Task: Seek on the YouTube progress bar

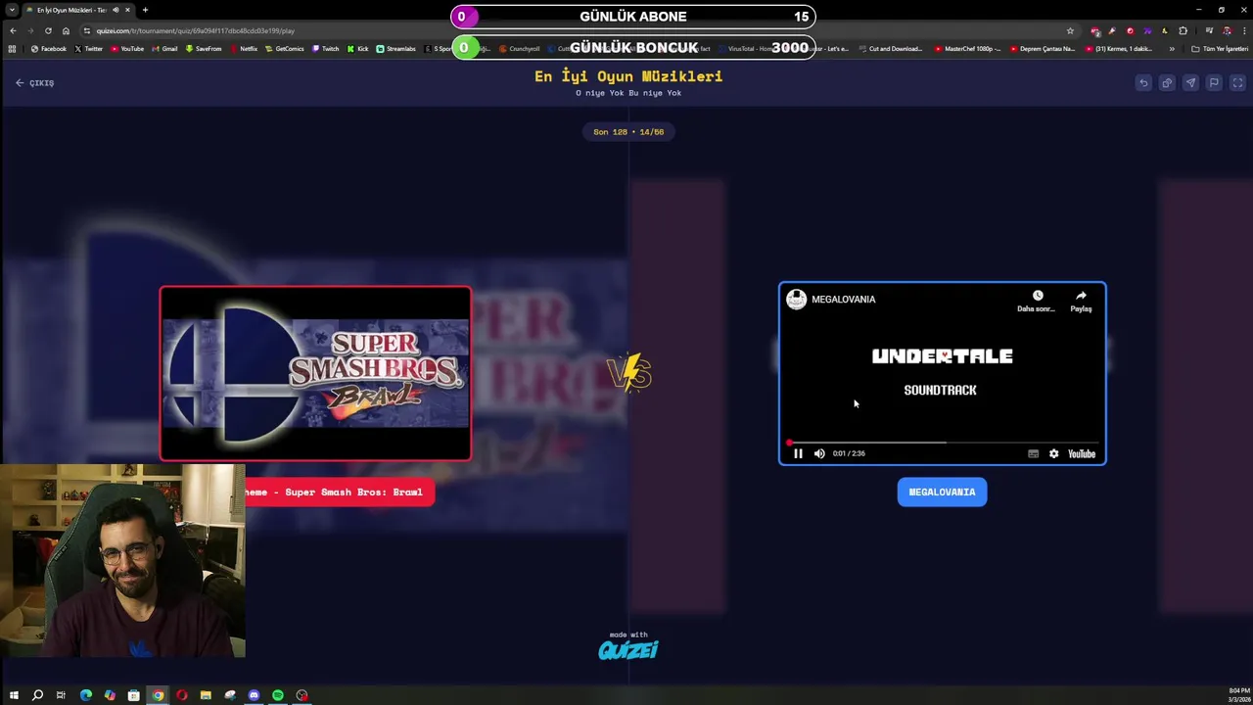Action: [x=942, y=443]
